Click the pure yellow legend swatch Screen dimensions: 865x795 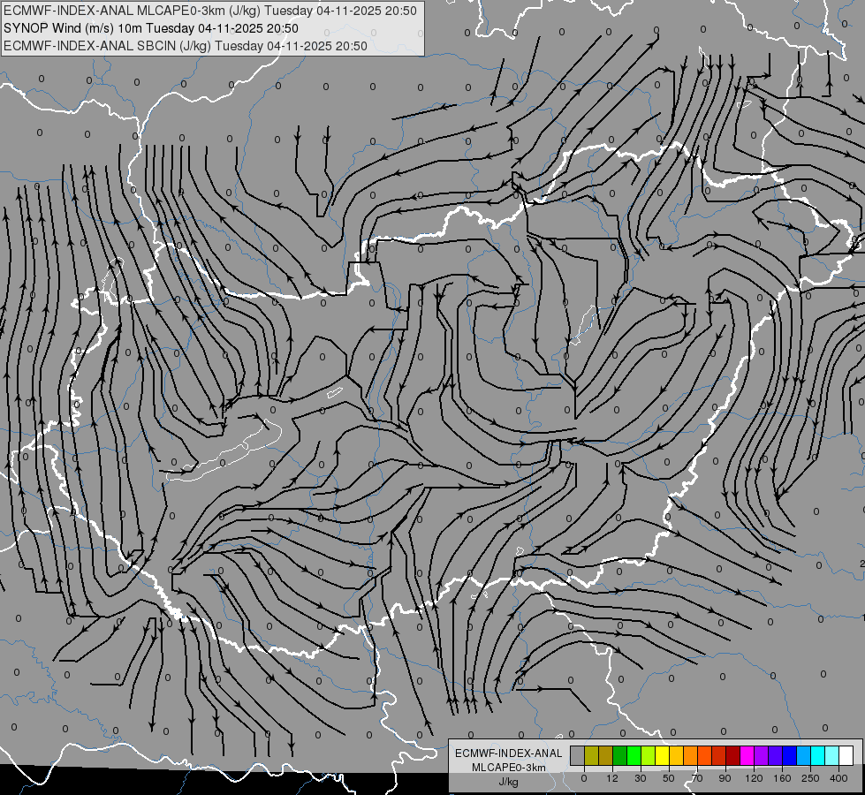coord(662,756)
